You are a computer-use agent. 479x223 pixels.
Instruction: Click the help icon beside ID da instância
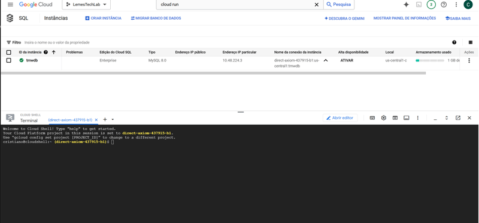tap(46, 52)
